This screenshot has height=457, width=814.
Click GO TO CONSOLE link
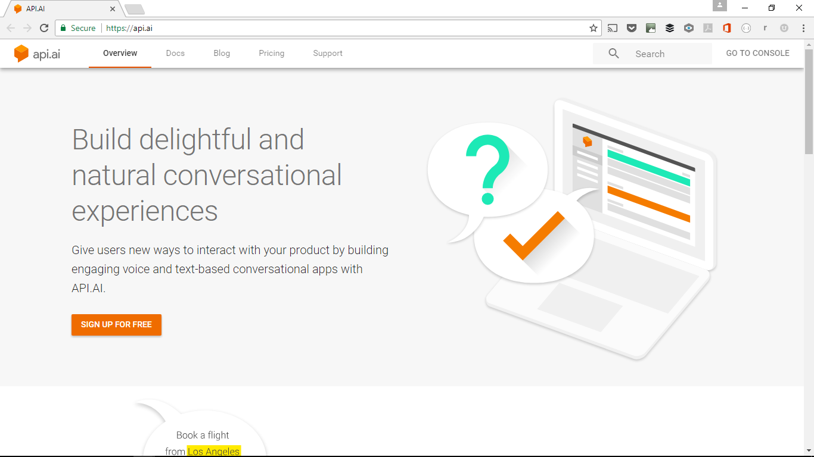pos(757,53)
